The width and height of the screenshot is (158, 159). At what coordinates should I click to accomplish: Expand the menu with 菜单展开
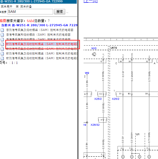(7, 7)
